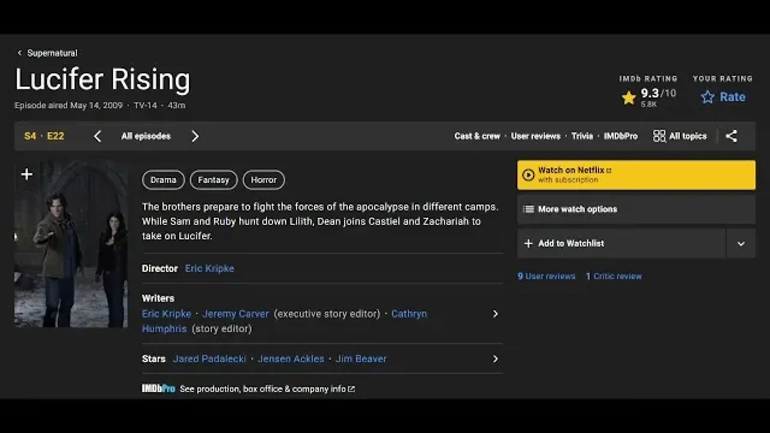Select the Horror genre chip
The image size is (770, 433).
point(263,180)
